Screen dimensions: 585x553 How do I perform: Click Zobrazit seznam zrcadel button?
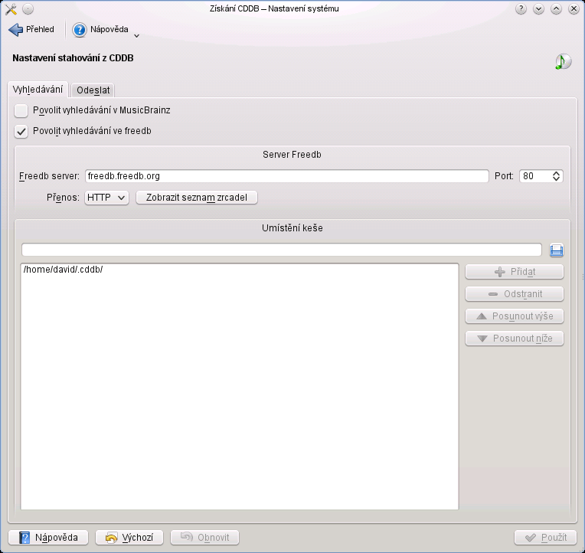[197, 198]
